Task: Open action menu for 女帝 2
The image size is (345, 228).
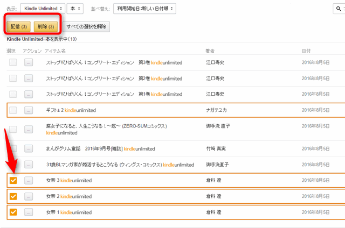Action: coord(29,196)
